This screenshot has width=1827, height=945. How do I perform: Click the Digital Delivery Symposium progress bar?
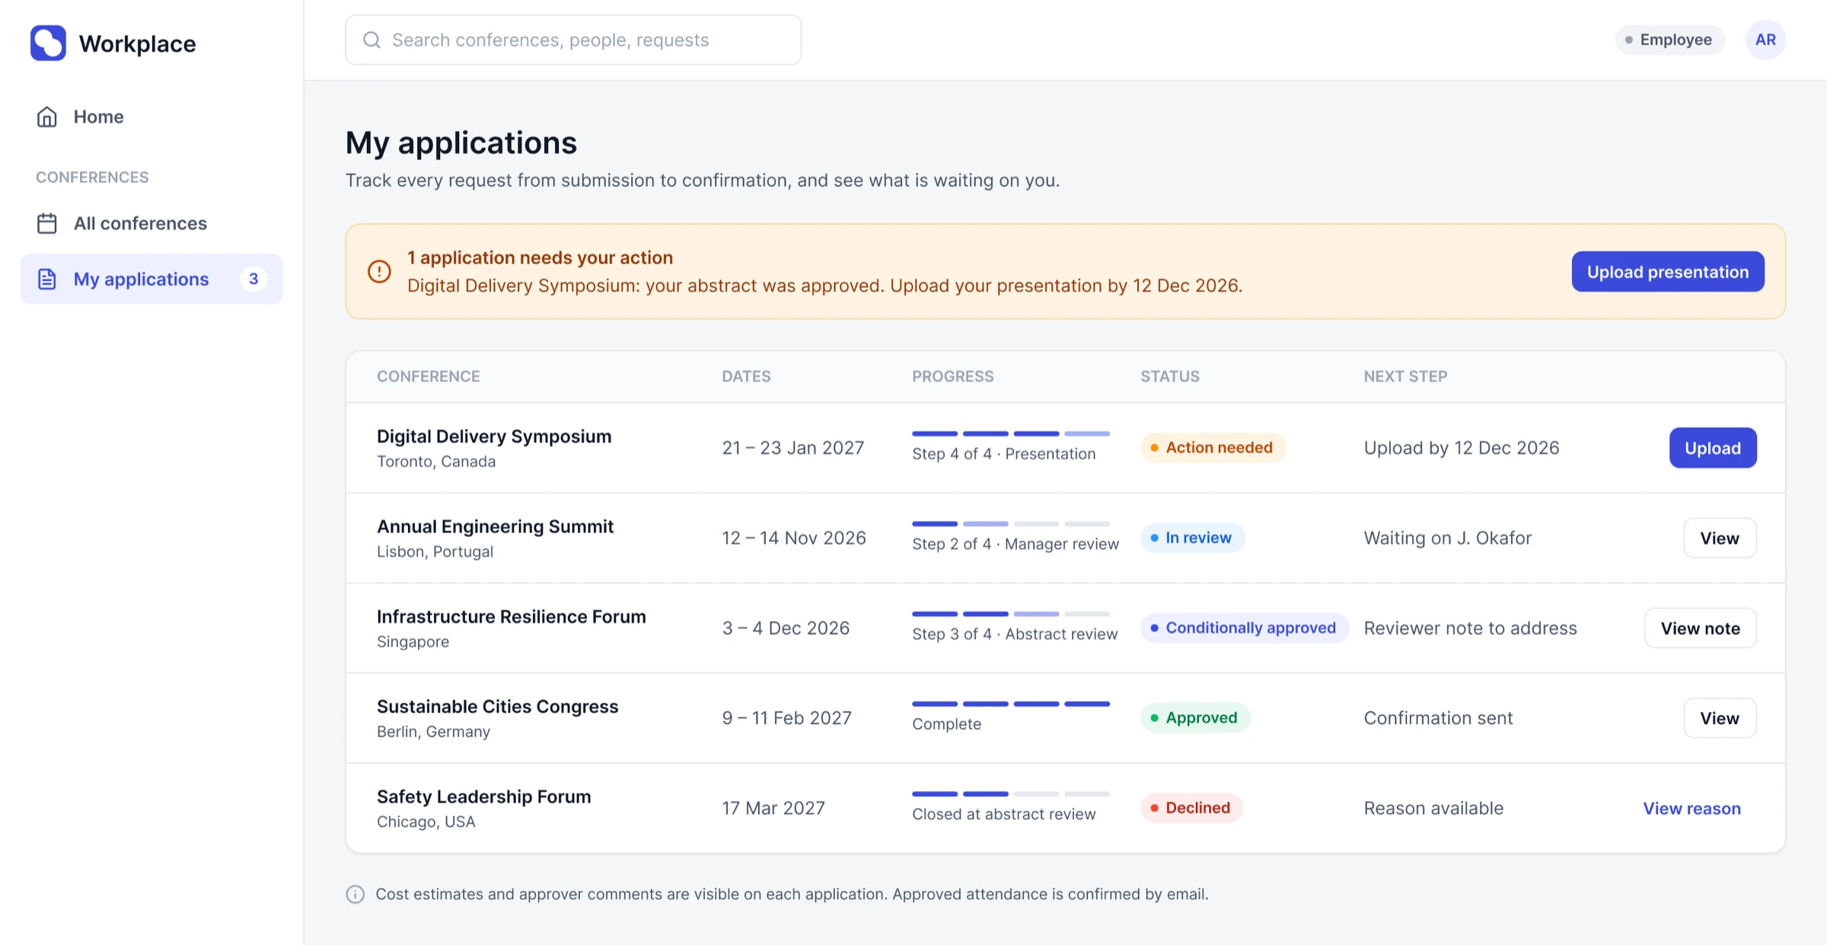[1011, 433]
